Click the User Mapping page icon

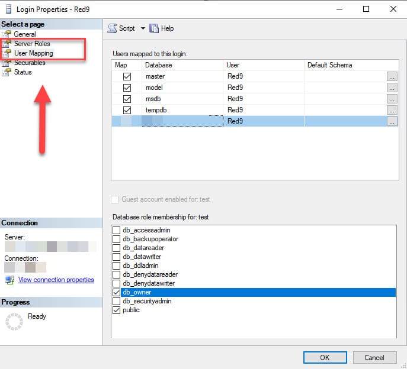[7, 53]
